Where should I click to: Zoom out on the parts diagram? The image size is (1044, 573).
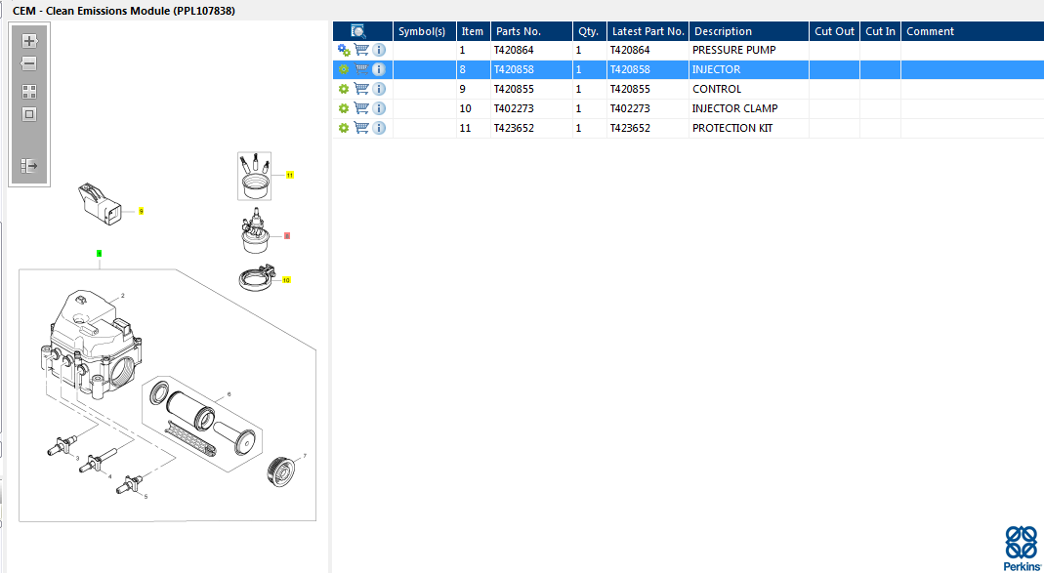29,63
